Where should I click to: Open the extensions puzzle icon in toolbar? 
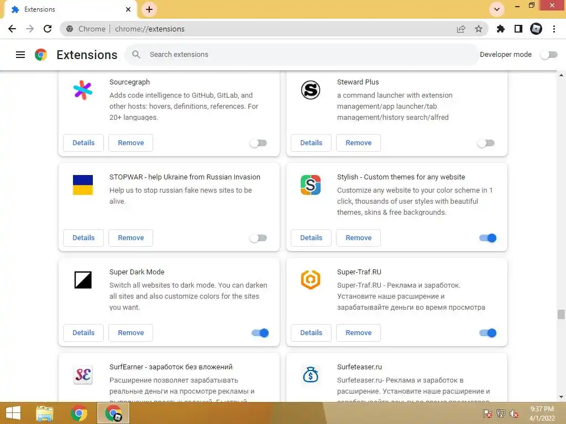click(x=500, y=29)
